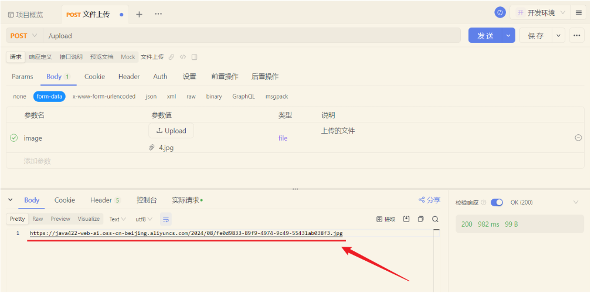
Task: Click the 保存 save button
Action: pos(535,36)
